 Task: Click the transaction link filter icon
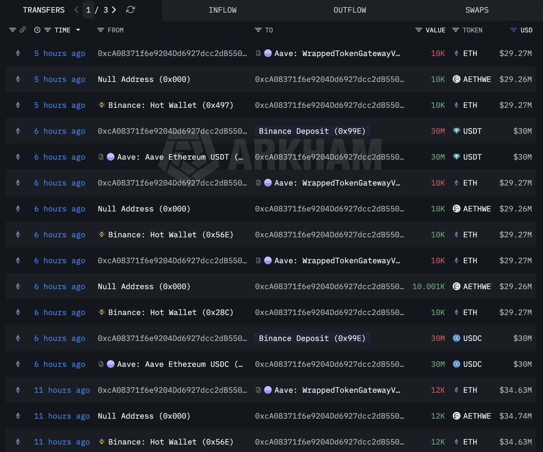[23, 30]
